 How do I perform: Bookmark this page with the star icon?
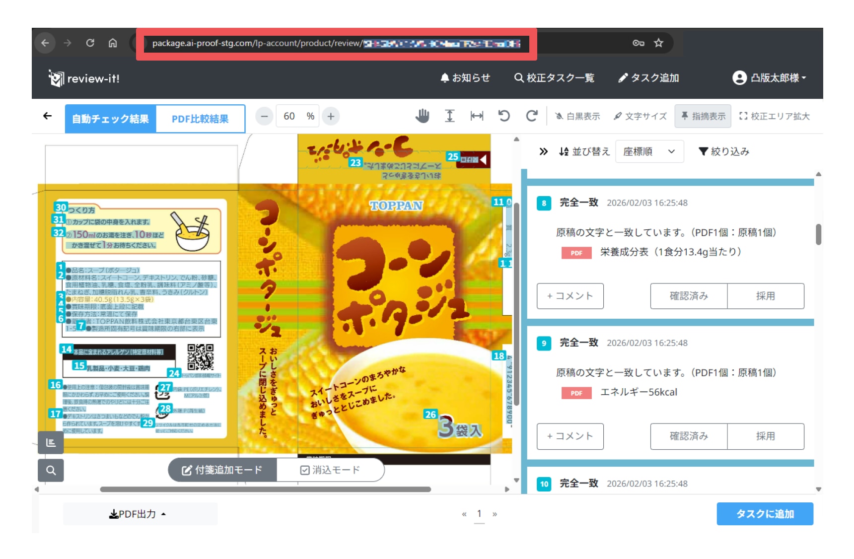click(658, 43)
